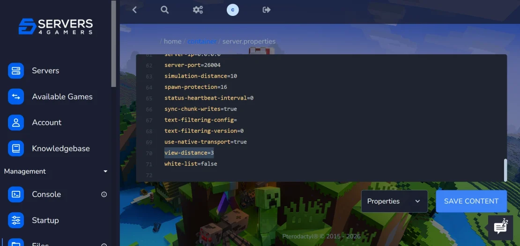520x246 pixels.
Task: Click the Files folder icon
Action: click(16, 242)
